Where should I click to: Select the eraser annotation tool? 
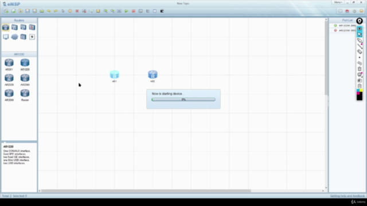tap(360, 52)
